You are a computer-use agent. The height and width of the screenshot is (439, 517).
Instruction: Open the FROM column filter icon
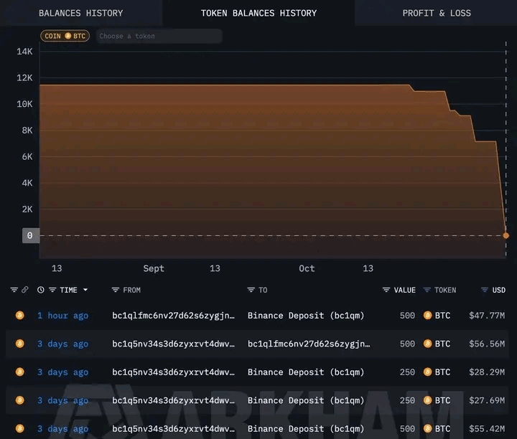[116, 290]
